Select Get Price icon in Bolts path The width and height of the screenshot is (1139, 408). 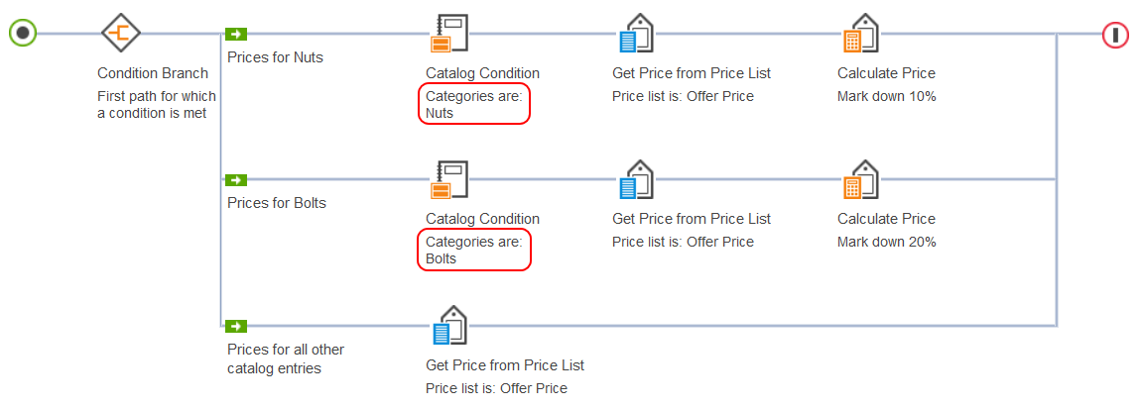634,180
